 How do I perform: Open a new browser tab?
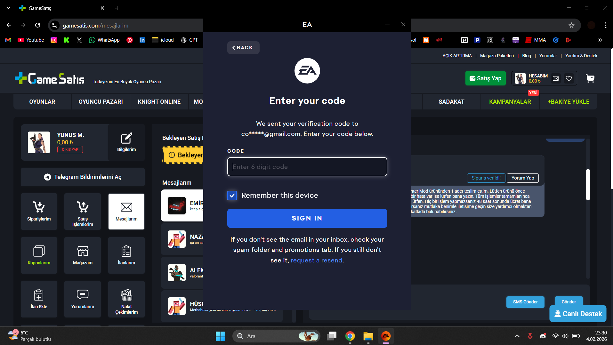tap(117, 8)
